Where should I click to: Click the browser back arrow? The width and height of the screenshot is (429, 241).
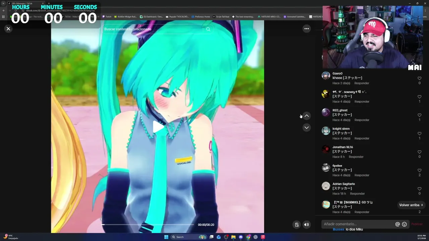click(x=4, y=10)
